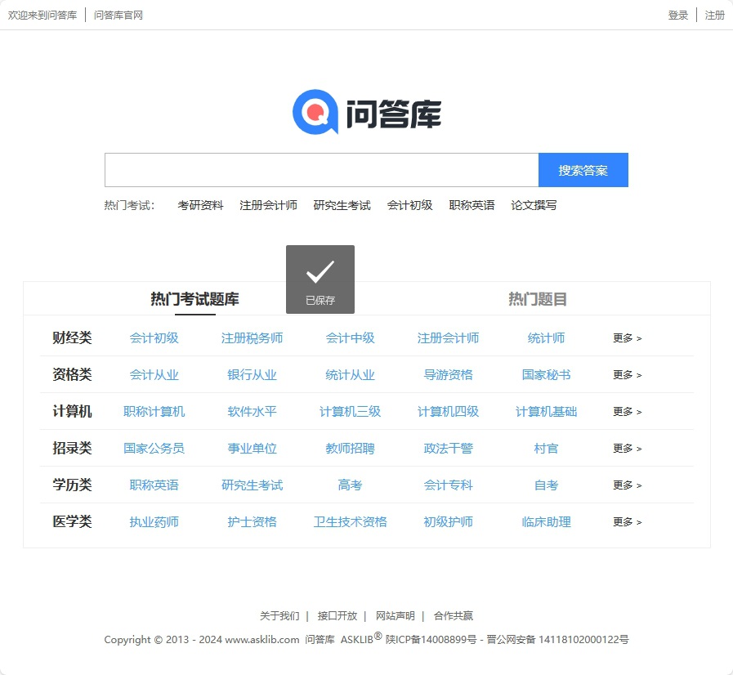Screen dimensions: 733x675
Task: Open the 国家公务员 category link
Action: click(x=154, y=449)
